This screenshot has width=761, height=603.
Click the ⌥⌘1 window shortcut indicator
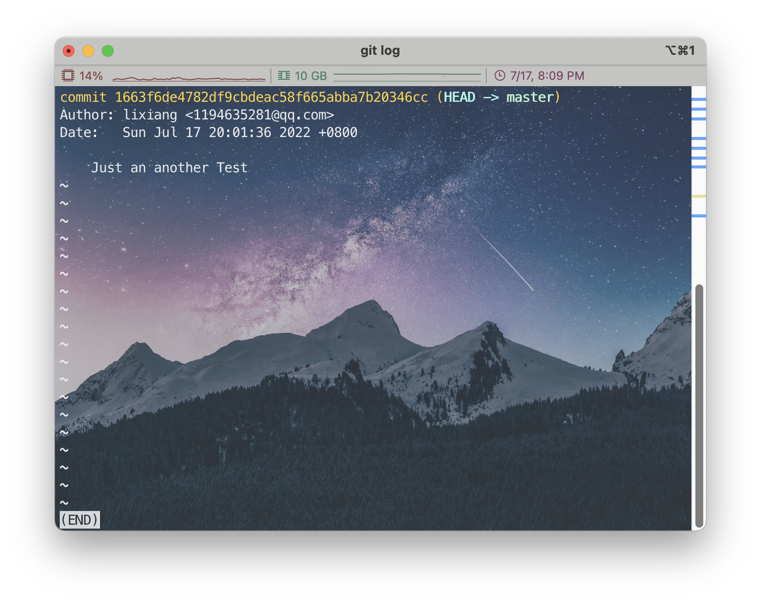click(x=680, y=50)
